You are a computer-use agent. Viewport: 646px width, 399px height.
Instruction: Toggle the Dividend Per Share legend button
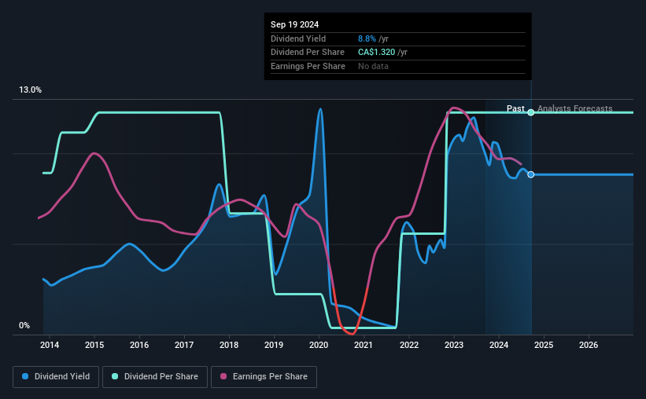point(155,377)
